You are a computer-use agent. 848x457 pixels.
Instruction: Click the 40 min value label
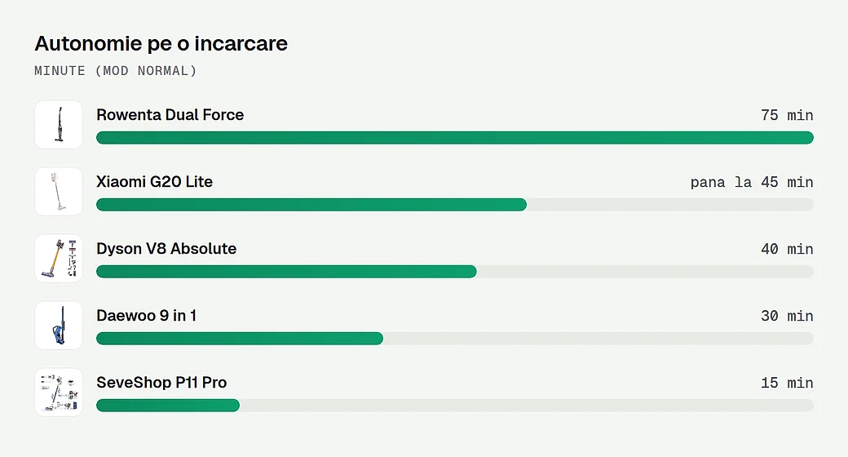(787, 249)
